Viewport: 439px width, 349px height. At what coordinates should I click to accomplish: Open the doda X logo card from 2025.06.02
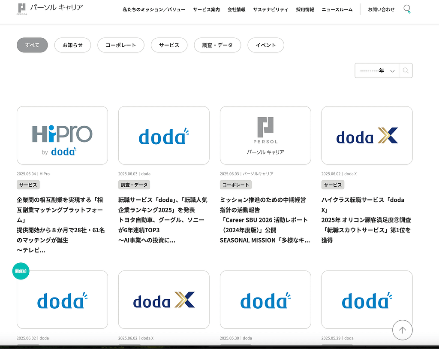[x=367, y=135]
